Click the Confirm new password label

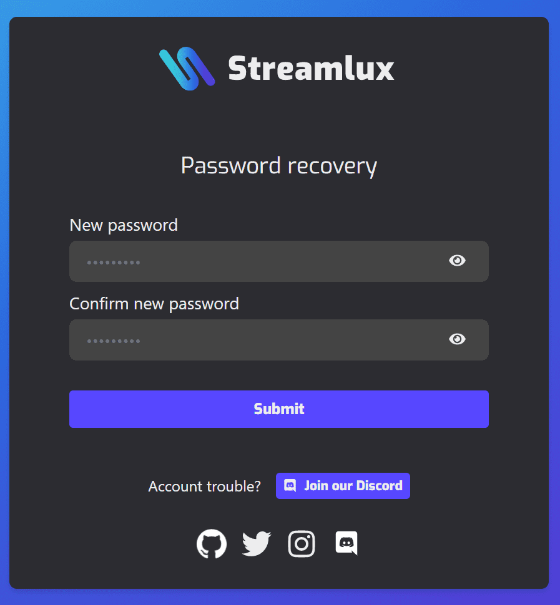(154, 304)
